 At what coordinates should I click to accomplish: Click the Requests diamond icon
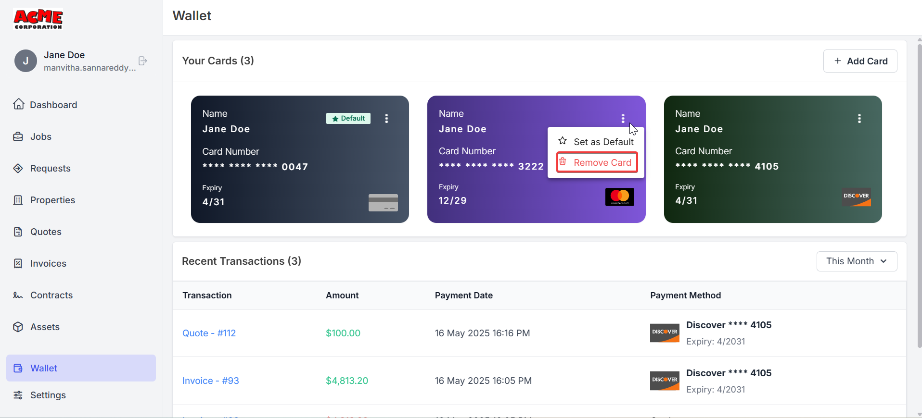click(x=18, y=168)
